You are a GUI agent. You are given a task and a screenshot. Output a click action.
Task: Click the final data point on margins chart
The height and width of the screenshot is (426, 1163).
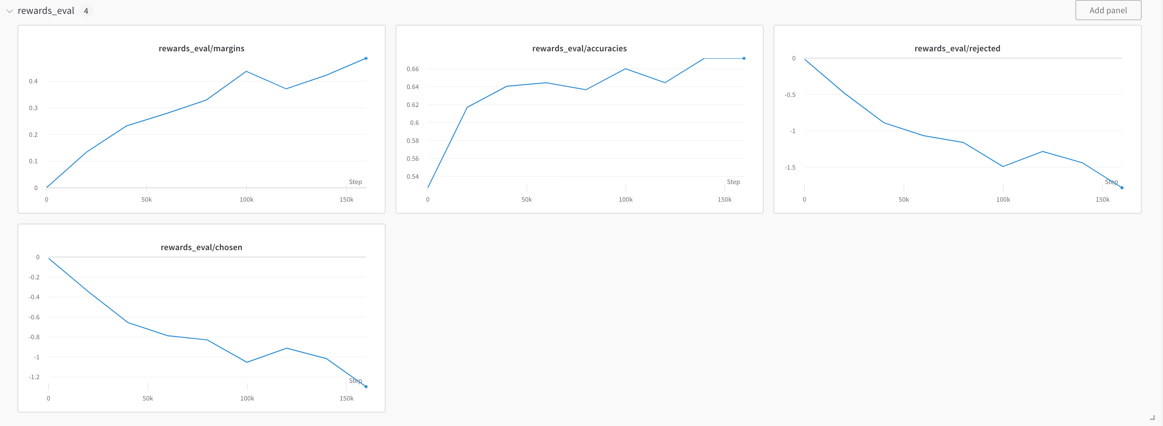[366, 58]
